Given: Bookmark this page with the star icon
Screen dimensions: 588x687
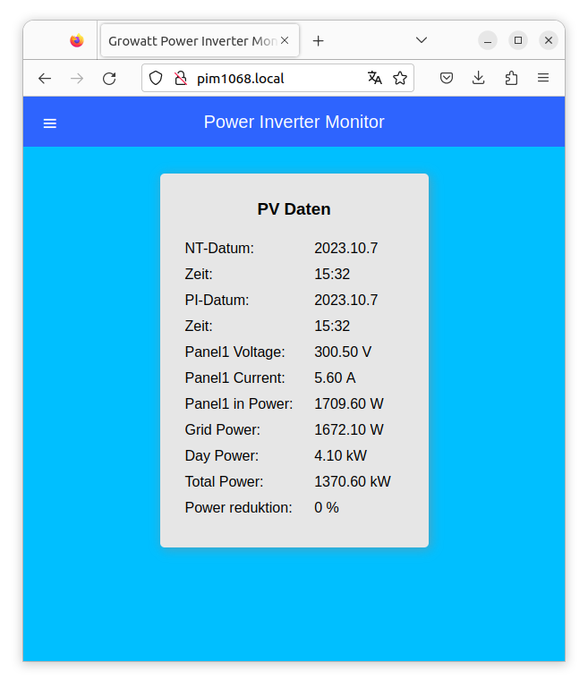Looking at the screenshot, I should [x=400, y=78].
